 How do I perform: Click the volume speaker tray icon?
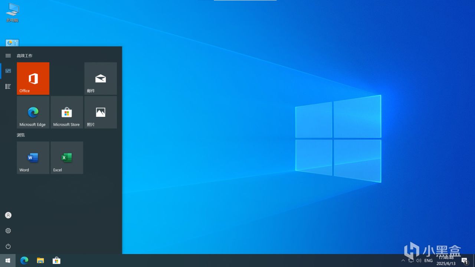coord(419,261)
